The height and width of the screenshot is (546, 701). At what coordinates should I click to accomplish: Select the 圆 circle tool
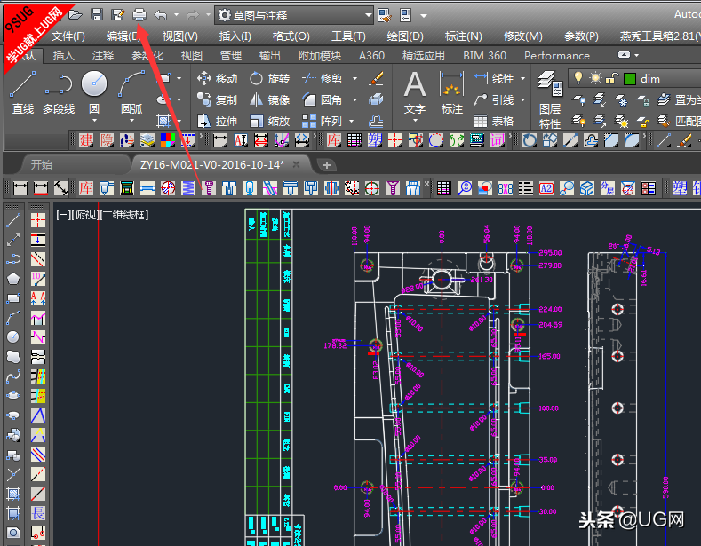pyautogui.click(x=94, y=90)
